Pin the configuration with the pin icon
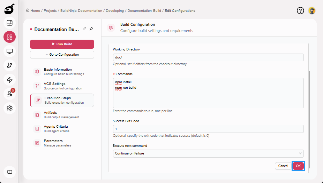This screenshot has height=183, width=323. tap(91, 29)
